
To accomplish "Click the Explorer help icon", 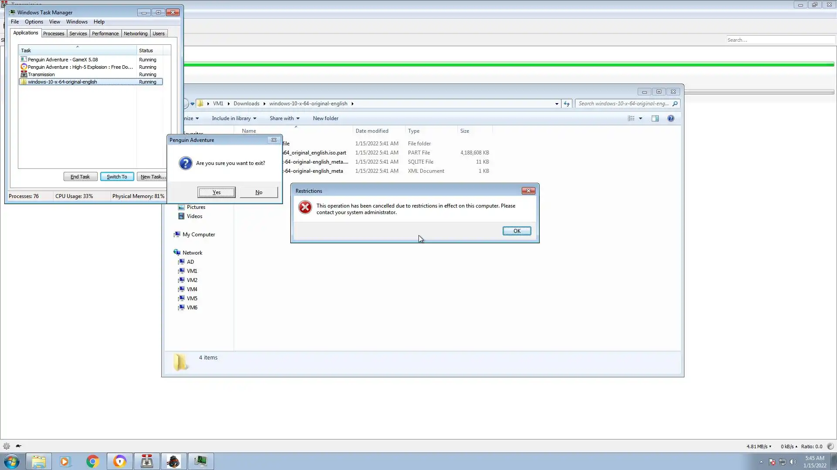I will (x=670, y=118).
